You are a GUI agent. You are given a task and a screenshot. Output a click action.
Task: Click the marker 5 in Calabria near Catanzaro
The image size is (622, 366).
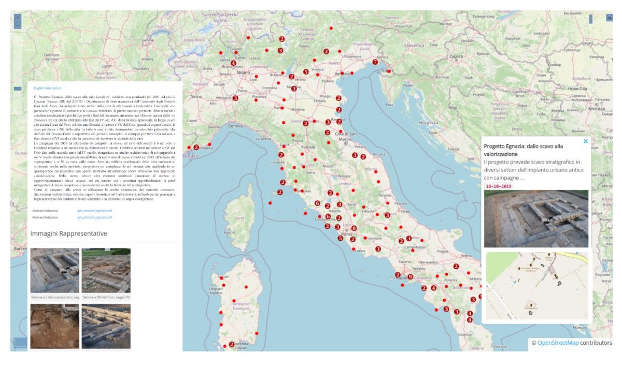(480, 297)
